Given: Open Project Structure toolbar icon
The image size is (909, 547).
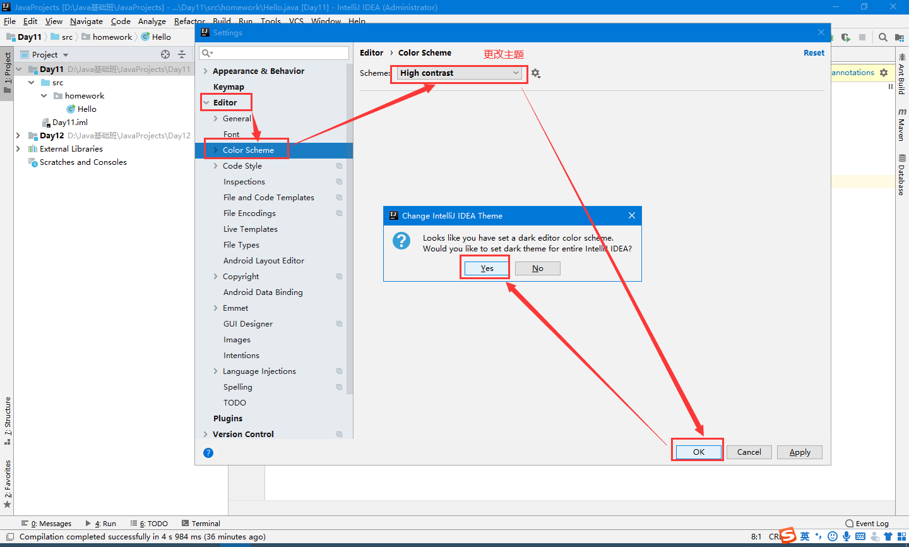Looking at the screenshot, I should click(x=900, y=37).
